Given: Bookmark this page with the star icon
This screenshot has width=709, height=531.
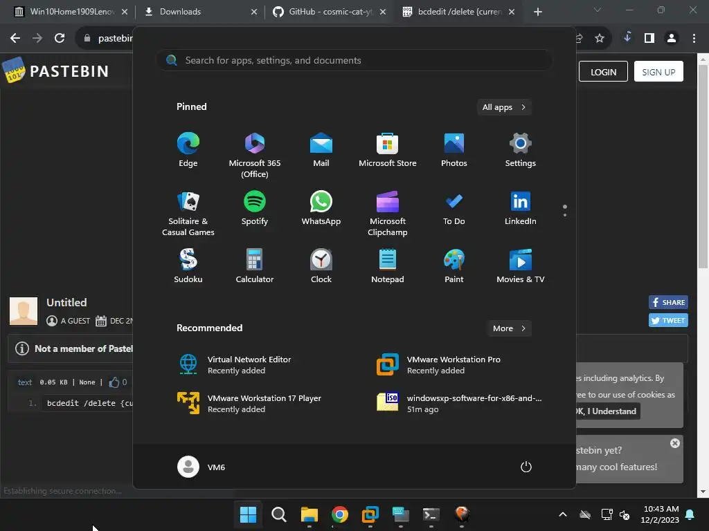Looking at the screenshot, I should pyautogui.click(x=600, y=39).
